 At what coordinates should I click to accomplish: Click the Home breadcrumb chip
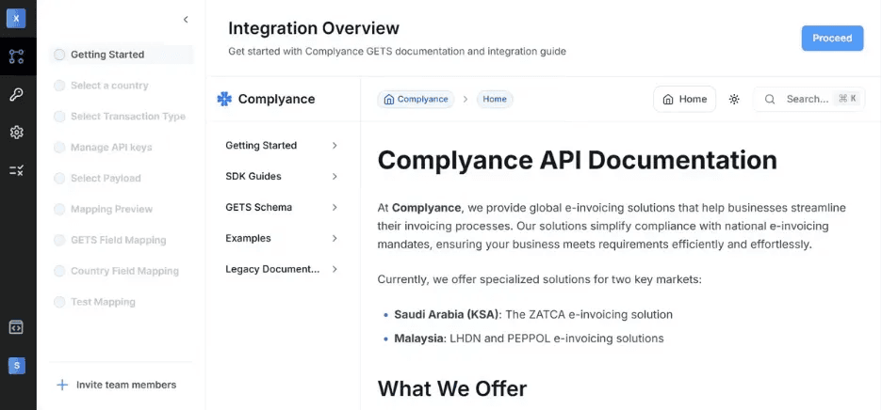(495, 99)
